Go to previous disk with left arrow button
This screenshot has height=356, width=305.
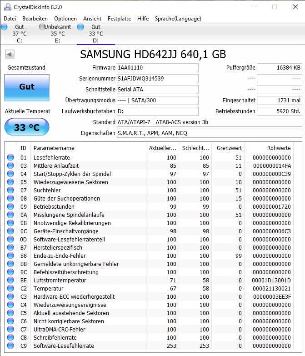10,54
